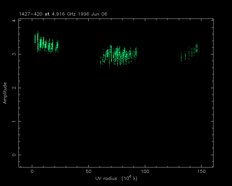
Task: Click the x-axis tick label "50"
Action: pyautogui.click(x=88, y=172)
